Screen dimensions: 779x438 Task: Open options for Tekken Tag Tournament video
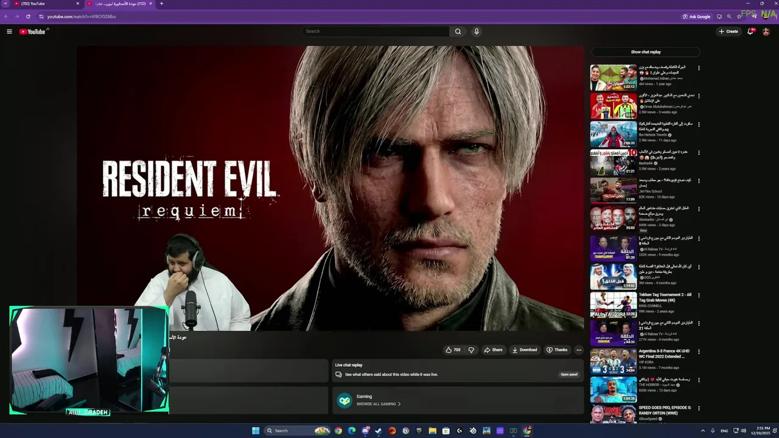[x=699, y=295]
